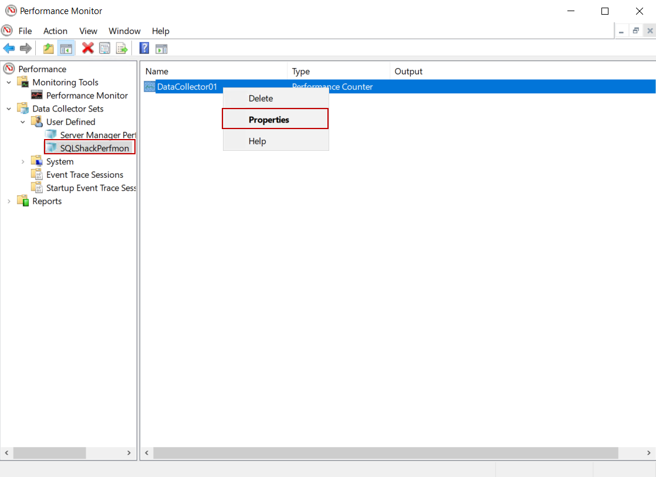
Task: Click the Performance root node icon
Action: [x=9, y=69]
